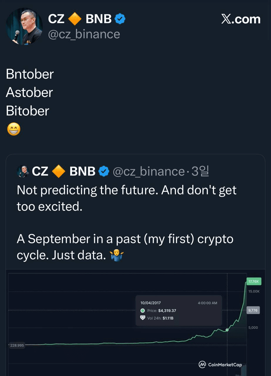Click the green 17.76K price label

(x=253, y=281)
